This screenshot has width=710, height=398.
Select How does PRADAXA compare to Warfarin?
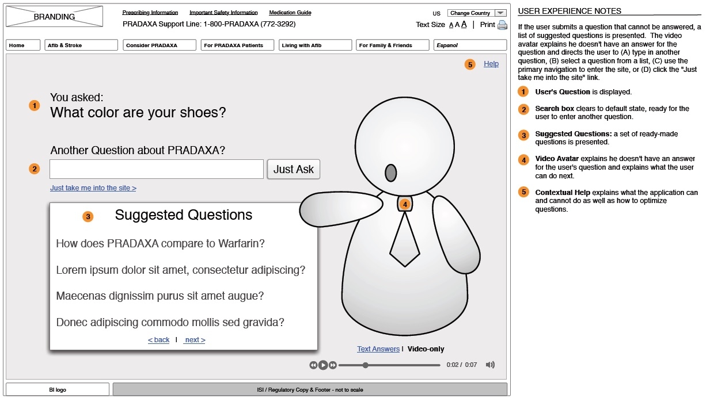[x=161, y=243]
